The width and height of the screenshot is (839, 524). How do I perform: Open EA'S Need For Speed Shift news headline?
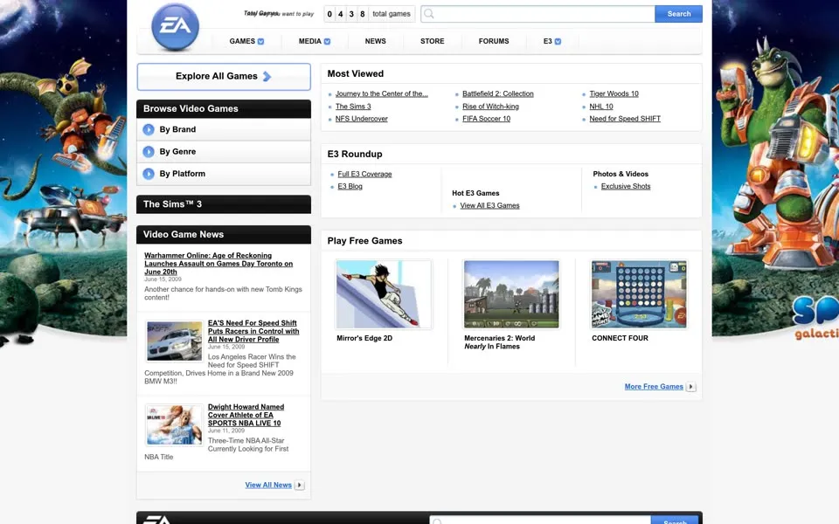[x=253, y=331]
